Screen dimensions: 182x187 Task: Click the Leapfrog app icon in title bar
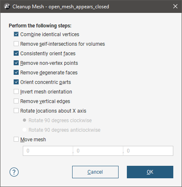[x=7, y=7]
